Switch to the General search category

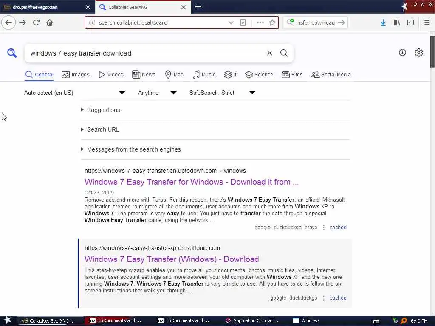click(39, 75)
